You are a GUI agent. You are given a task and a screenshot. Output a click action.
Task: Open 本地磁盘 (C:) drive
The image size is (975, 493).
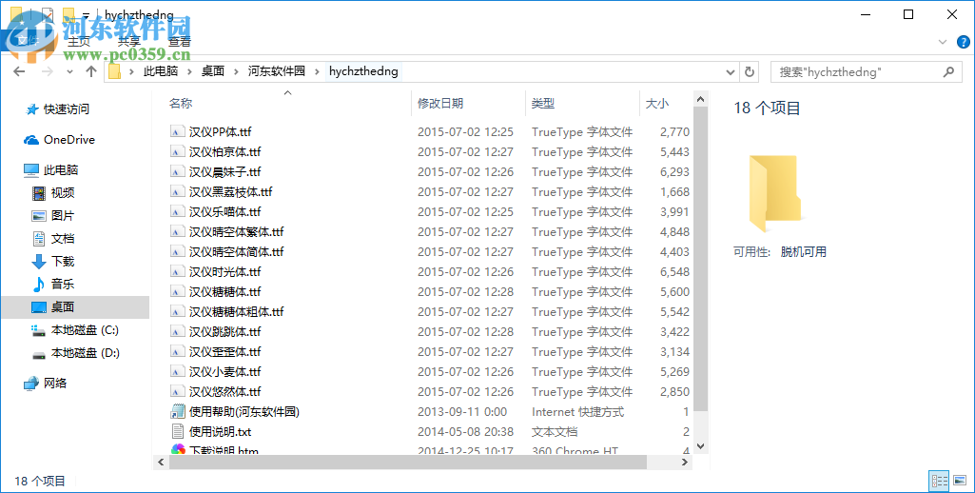coord(75,330)
